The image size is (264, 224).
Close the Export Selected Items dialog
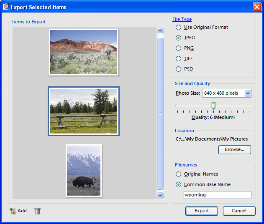(257, 7)
